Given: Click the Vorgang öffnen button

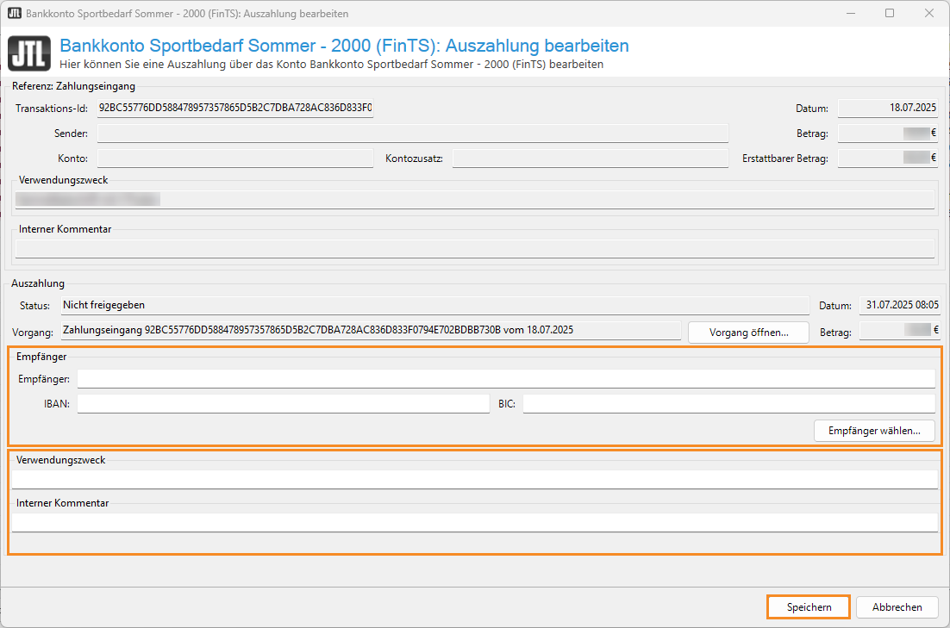Looking at the screenshot, I should click(x=748, y=333).
